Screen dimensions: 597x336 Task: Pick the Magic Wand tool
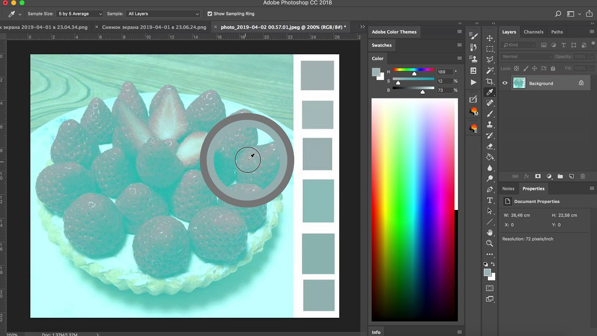point(490,70)
